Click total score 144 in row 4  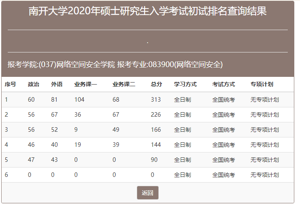coord(156,145)
